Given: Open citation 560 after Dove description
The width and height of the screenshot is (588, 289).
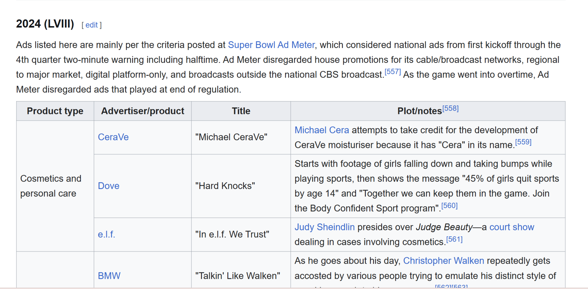Looking at the screenshot, I should click(449, 206).
